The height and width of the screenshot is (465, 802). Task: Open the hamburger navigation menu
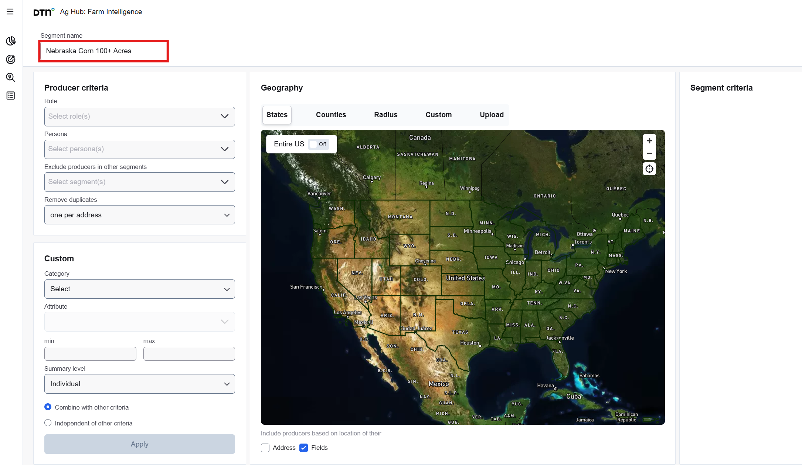tap(10, 11)
